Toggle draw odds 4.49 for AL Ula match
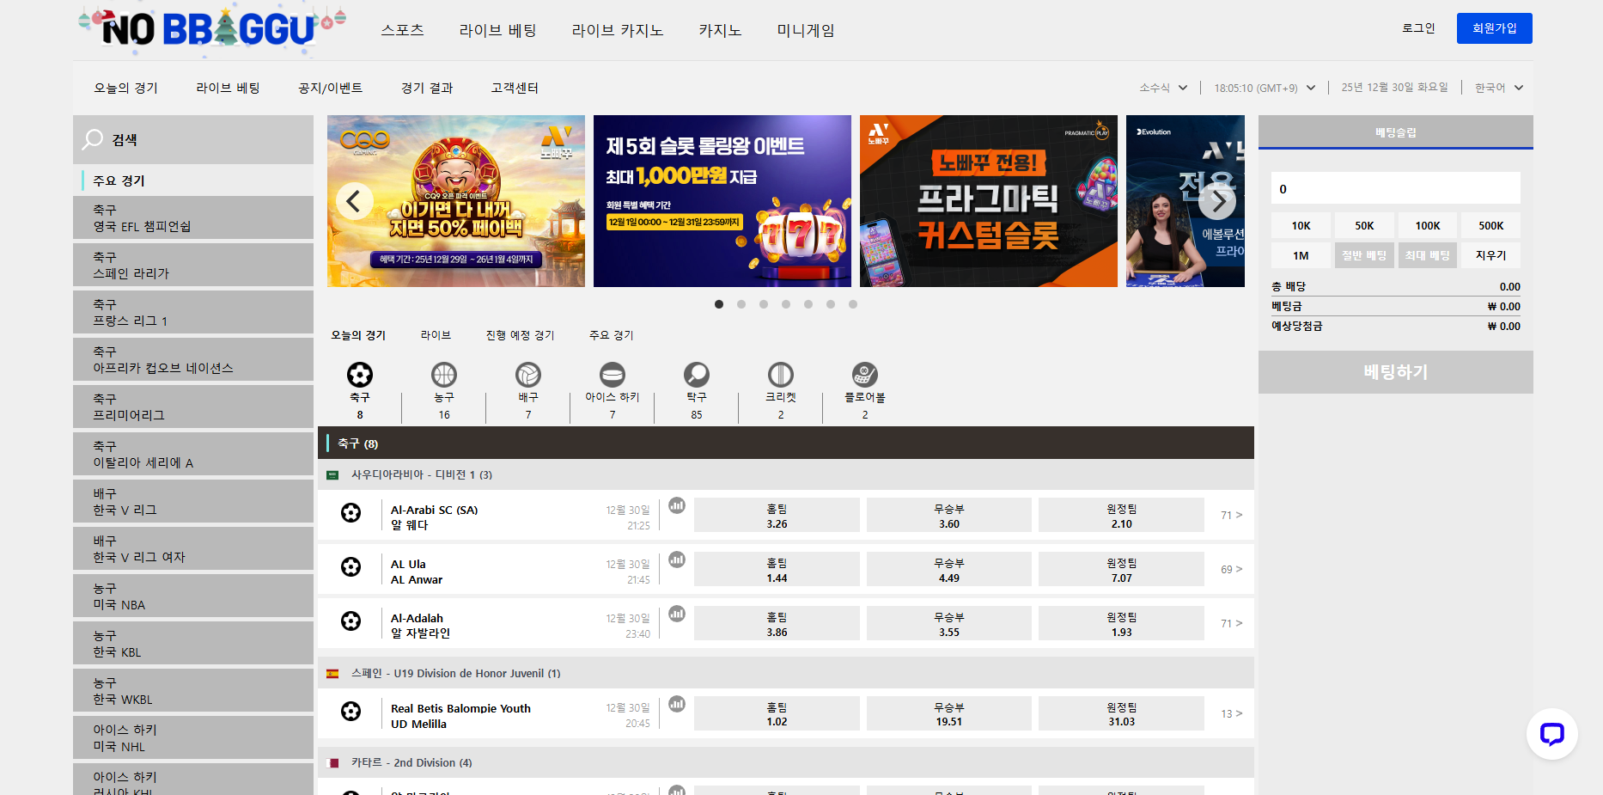Image resolution: width=1603 pixels, height=795 pixels. [x=948, y=570]
